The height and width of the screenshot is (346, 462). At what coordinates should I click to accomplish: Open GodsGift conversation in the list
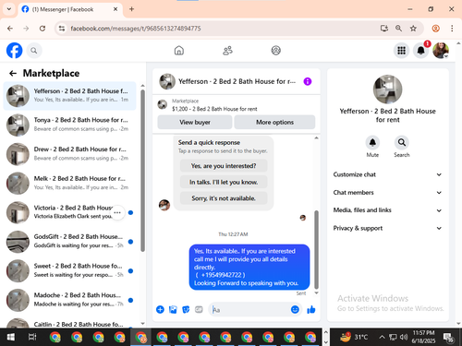(x=69, y=242)
